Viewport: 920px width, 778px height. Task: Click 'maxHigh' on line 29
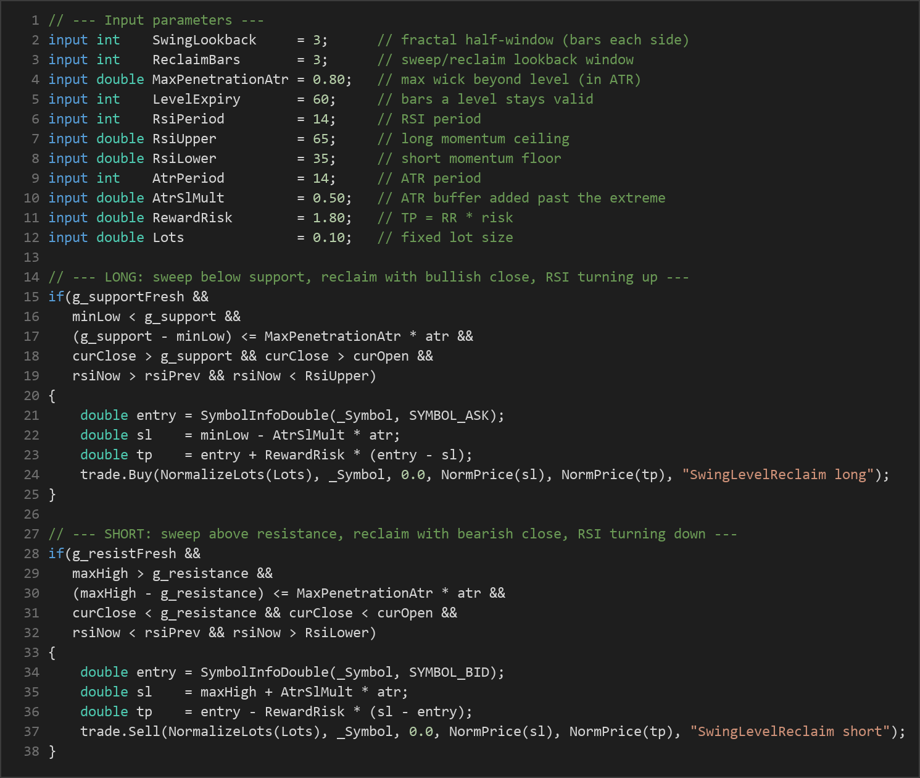click(x=100, y=574)
